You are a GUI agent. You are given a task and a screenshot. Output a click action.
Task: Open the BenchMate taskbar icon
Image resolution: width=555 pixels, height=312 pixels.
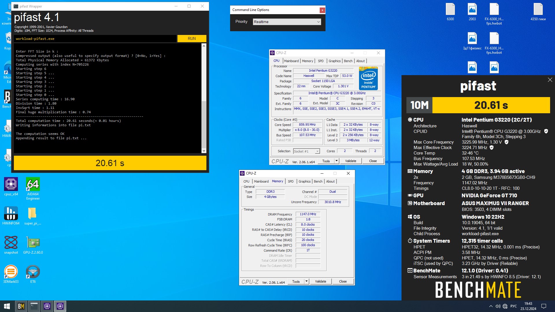pyautogui.click(x=21, y=306)
